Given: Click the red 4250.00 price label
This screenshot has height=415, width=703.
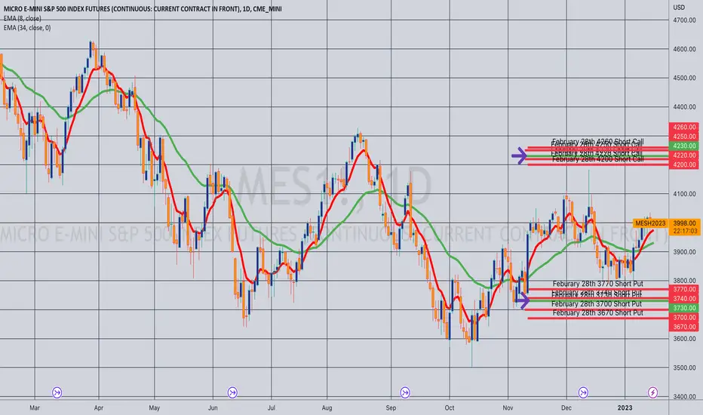Looking at the screenshot, I should coord(683,137).
